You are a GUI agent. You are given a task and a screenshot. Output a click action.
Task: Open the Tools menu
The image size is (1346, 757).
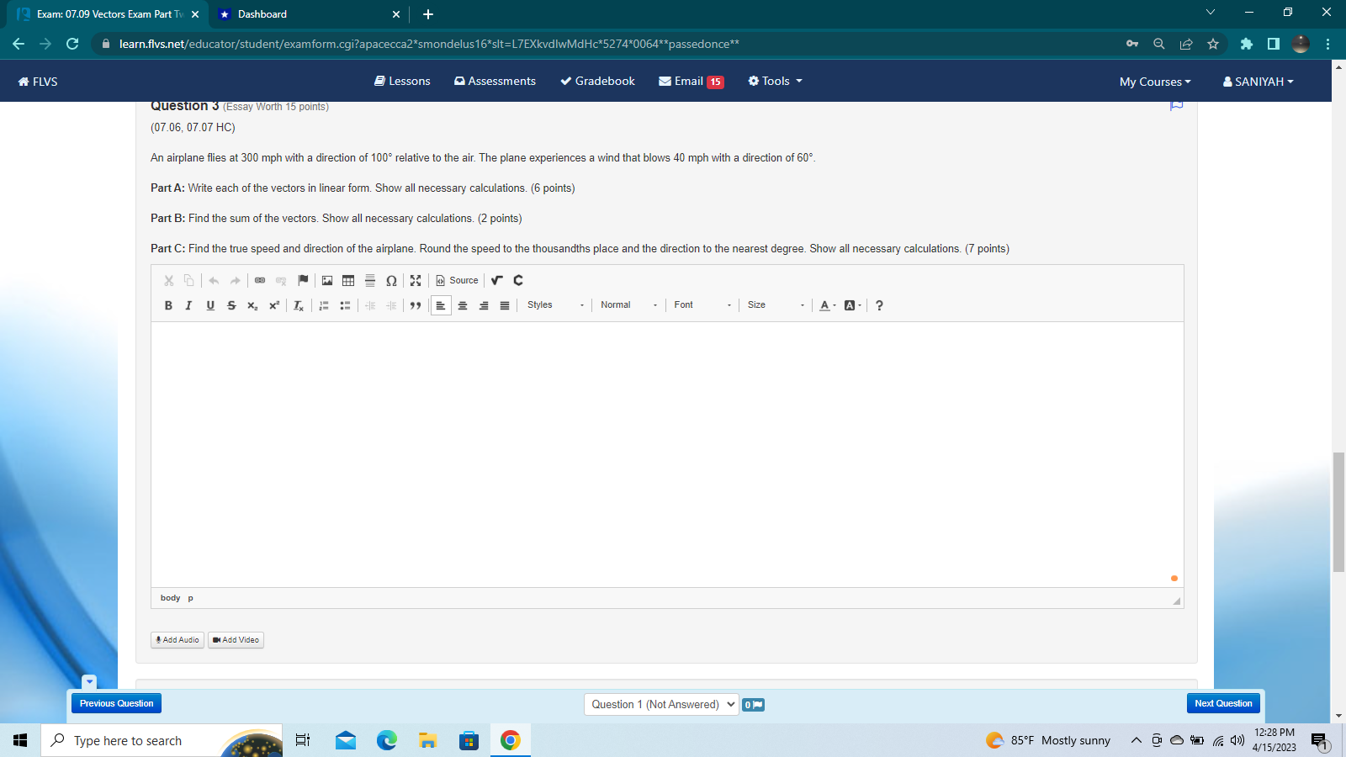pos(772,81)
